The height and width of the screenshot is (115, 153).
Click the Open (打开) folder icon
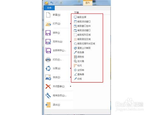coord(48,24)
